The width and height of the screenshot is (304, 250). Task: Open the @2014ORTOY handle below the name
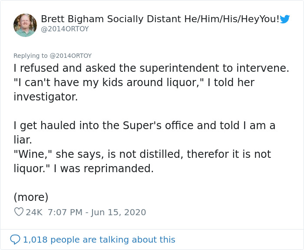pos(65,29)
